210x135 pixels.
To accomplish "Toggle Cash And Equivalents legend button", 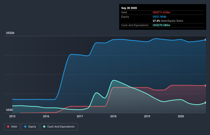I will pos(59,127).
